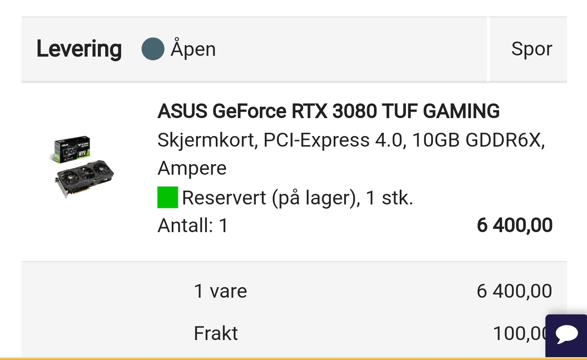This screenshot has width=587, height=360.
Task: Click the green stock status square
Action: coord(168,198)
